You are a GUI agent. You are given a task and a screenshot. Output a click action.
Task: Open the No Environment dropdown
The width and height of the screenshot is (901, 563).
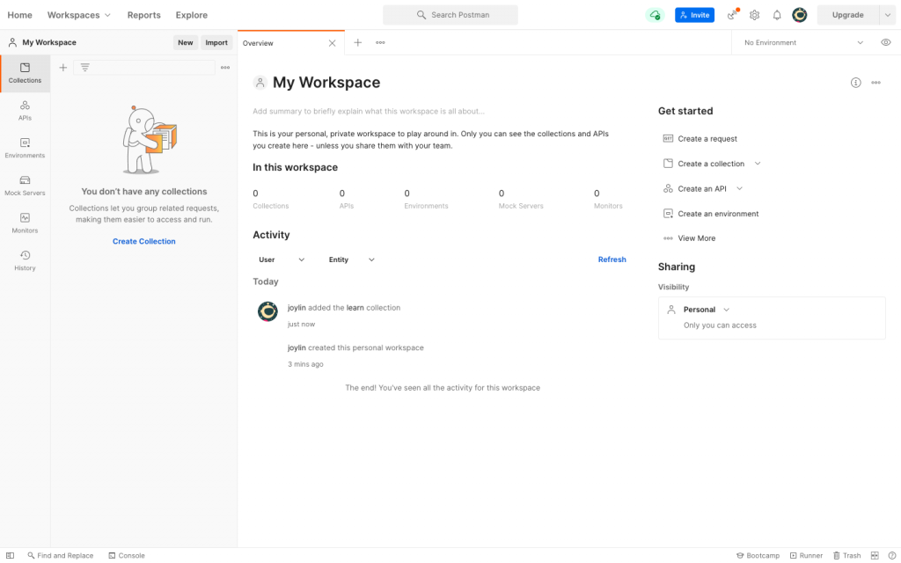(803, 42)
